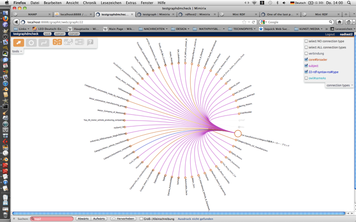Switch to 'One of the last p...' tab
This screenshot has width=356, height=222.
pos(280,14)
